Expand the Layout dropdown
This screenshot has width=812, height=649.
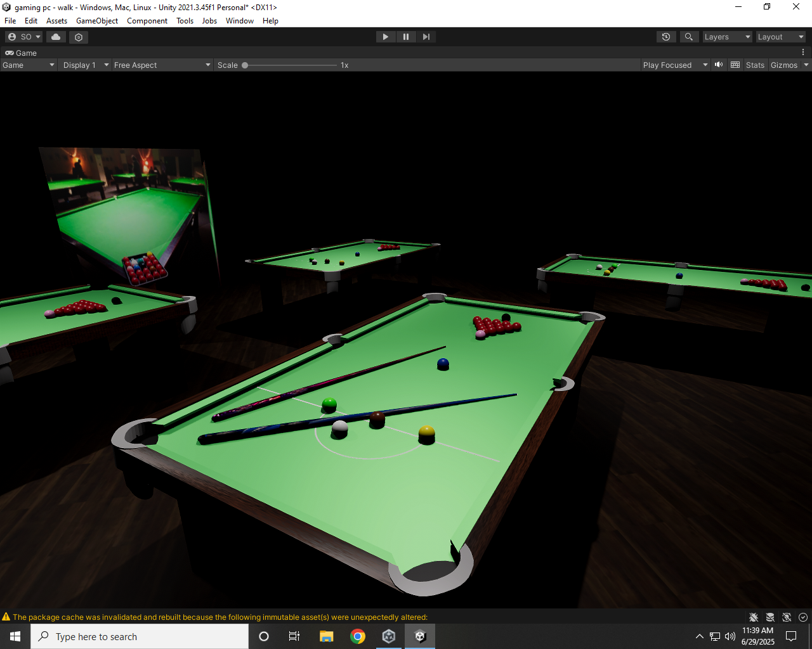780,37
